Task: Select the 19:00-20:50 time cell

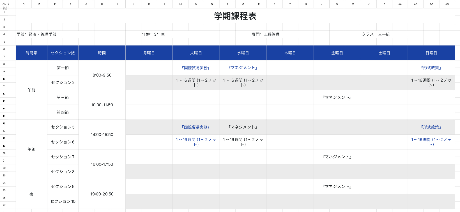Action: [x=102, y=194]
